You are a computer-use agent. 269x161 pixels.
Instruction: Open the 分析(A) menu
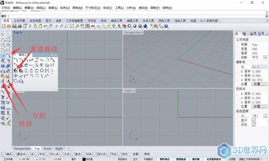(131, 8)
